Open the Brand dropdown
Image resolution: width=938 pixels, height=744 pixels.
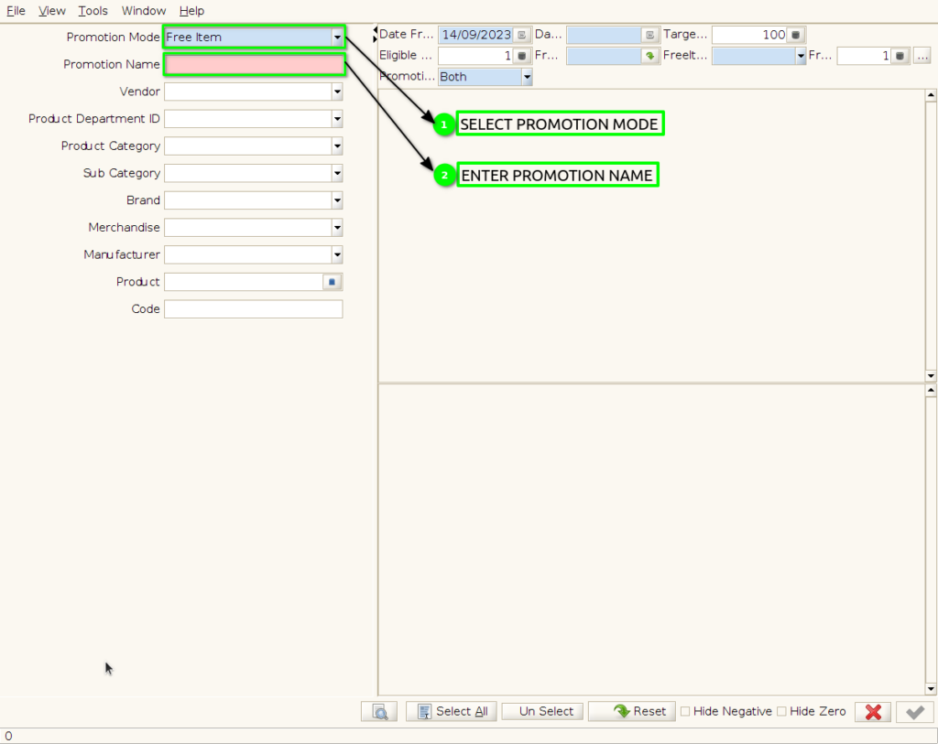point(337,200)
